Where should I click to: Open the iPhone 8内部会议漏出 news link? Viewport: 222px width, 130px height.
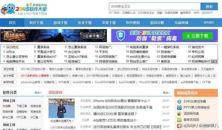pyautogui.click(x=121, y=101)
